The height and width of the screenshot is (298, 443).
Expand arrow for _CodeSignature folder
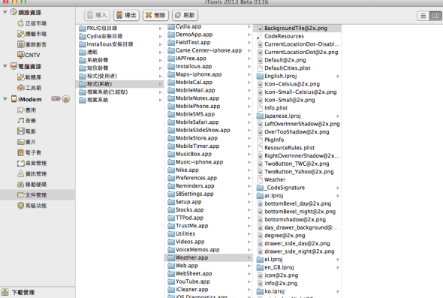tap(338, 188)
